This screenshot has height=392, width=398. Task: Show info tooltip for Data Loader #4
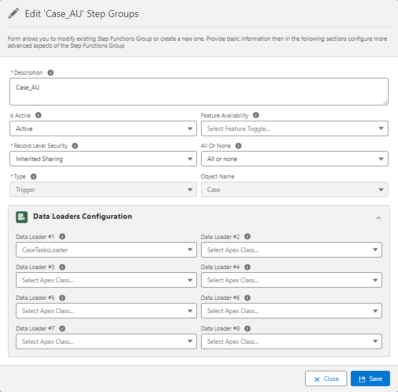point(247,267)
